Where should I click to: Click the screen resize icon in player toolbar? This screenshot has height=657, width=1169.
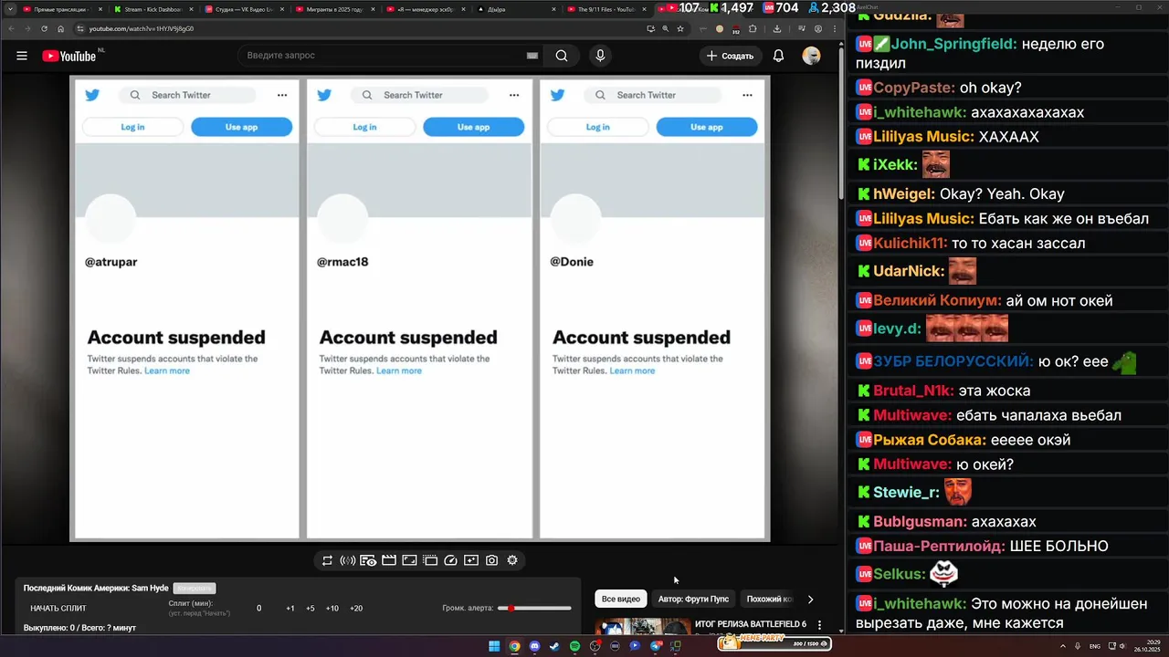[409, 560]
